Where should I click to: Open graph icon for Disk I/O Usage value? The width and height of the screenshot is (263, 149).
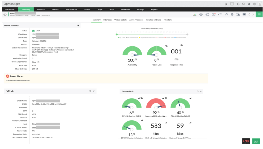point(166,123)
